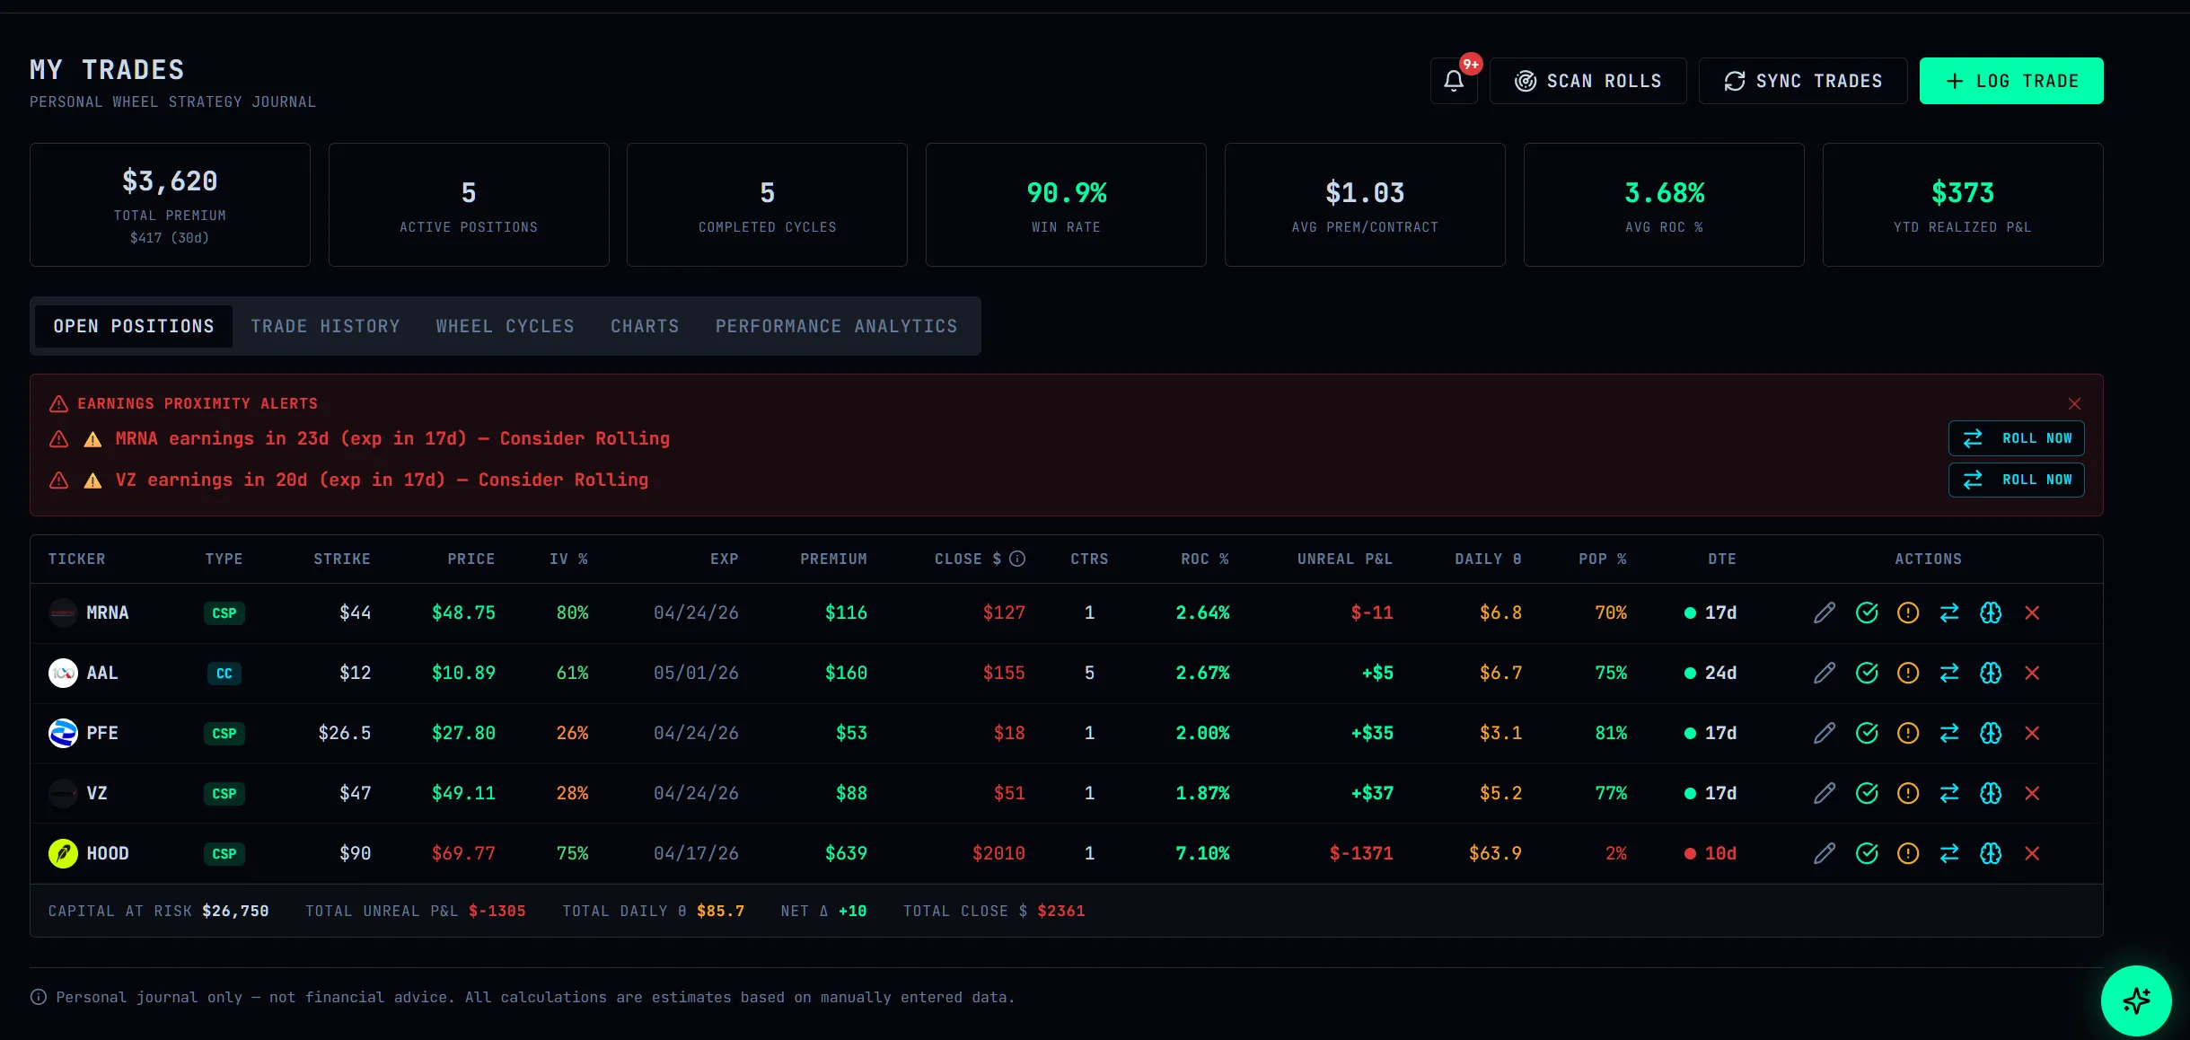Click the HOOD unrealized P&L $-1371
2190x1040 pixels.
(1361, 853)
